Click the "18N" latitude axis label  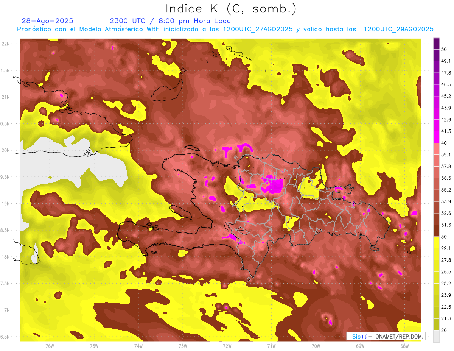(6, 257)
